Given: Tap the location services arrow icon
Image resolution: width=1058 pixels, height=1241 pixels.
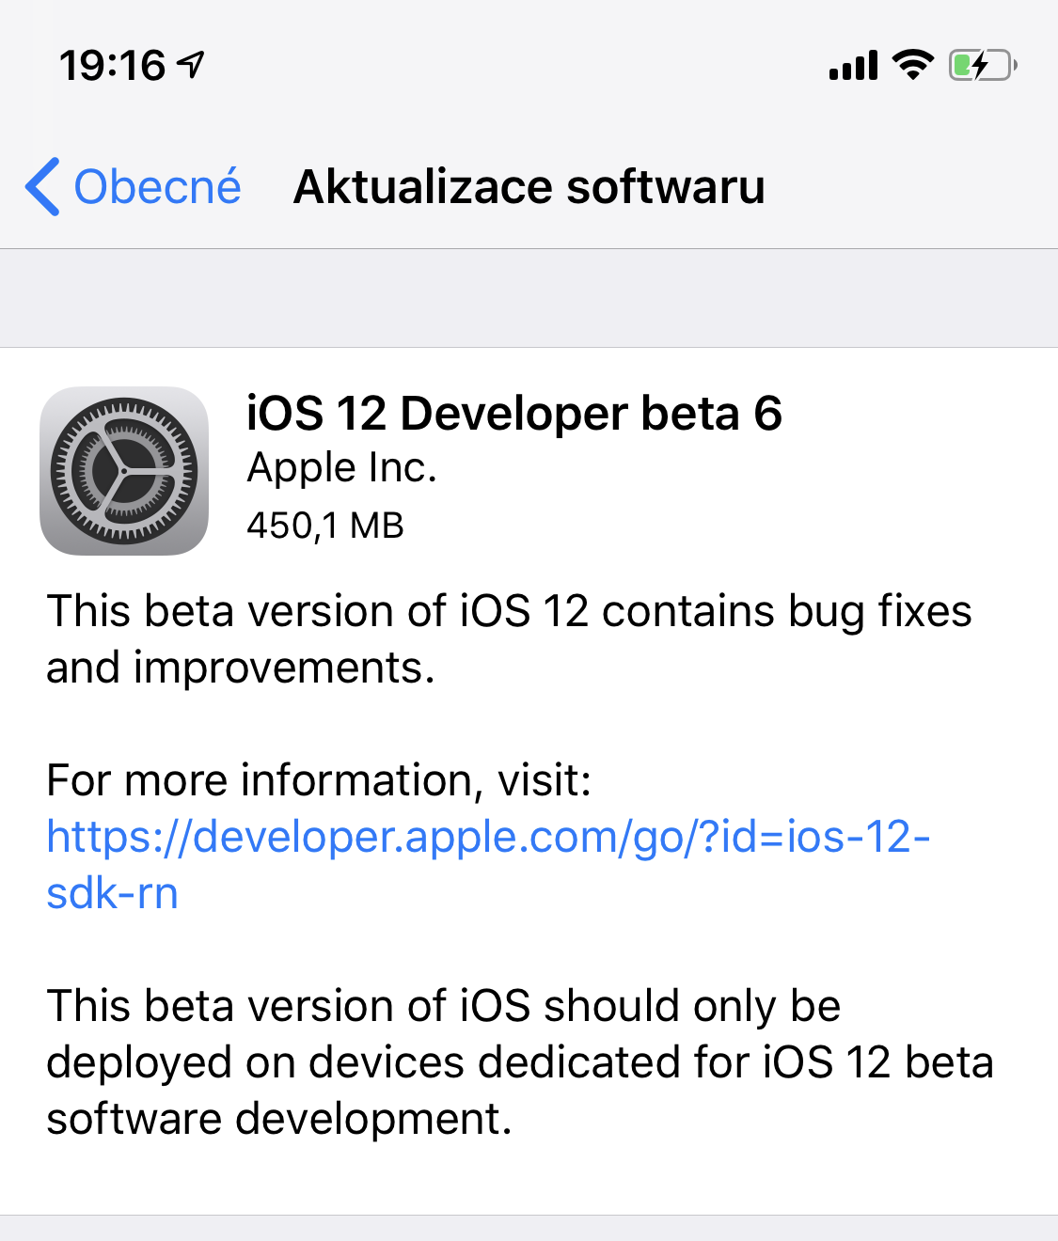Looking at the screenshot, I should click(x=191, y=65).
